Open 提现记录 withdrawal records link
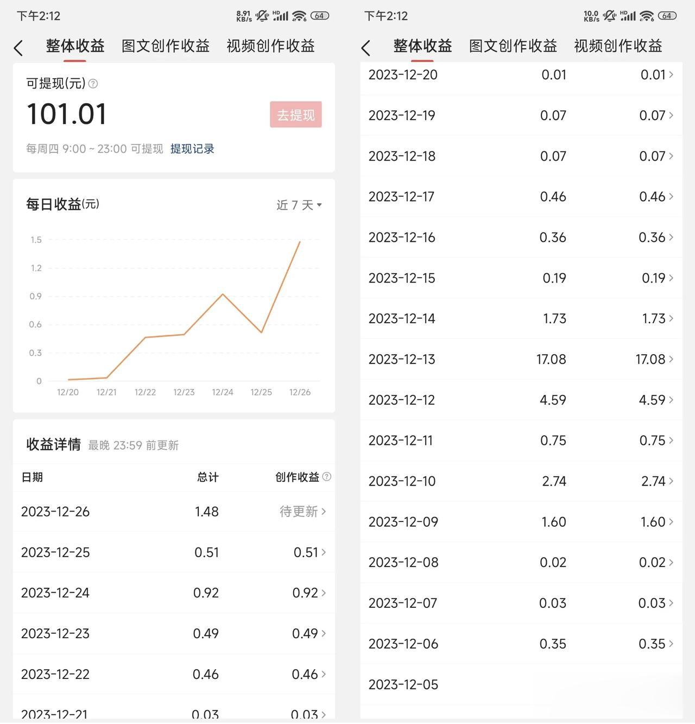695x724 pixels. 192,149
